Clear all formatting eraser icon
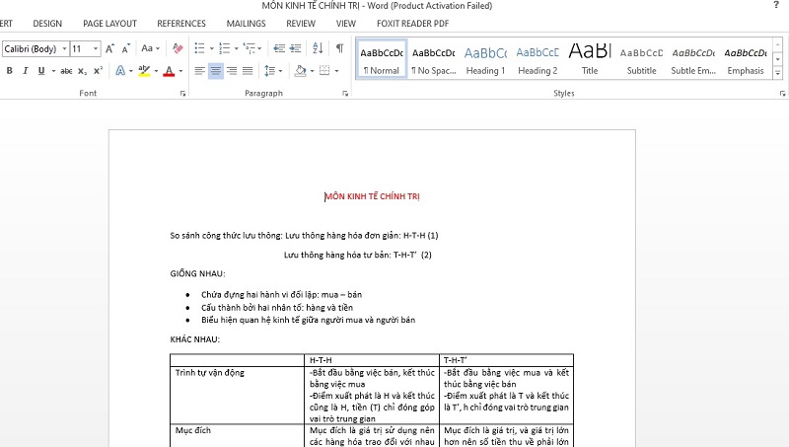 point(178,48)
